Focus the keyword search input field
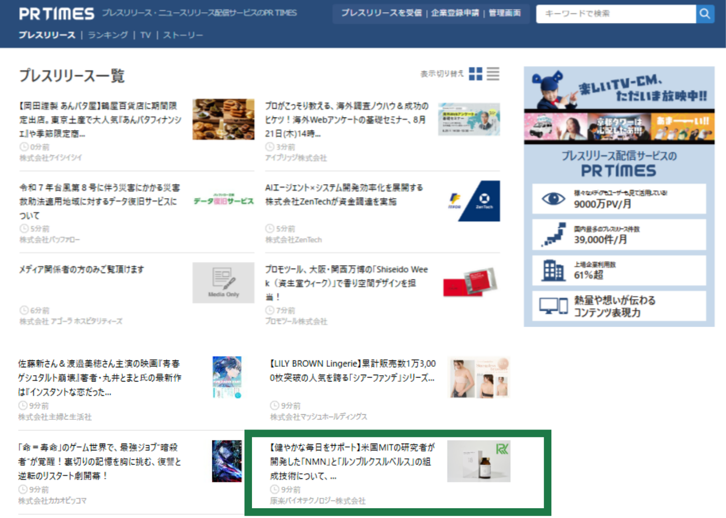This screenshot has width=726, height=518. pyautogui.click(x=616, y=14)
